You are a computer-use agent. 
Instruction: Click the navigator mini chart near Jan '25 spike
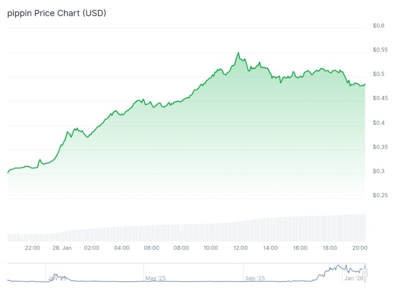click(55, 276)
